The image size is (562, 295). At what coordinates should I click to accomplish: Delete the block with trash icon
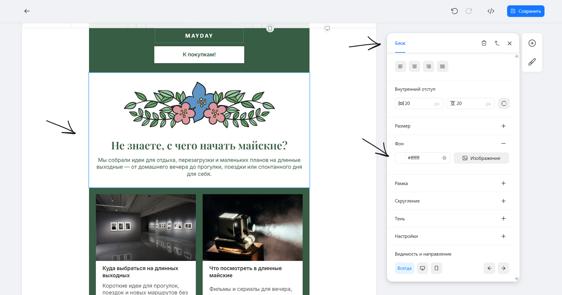[x=484, y=43]
